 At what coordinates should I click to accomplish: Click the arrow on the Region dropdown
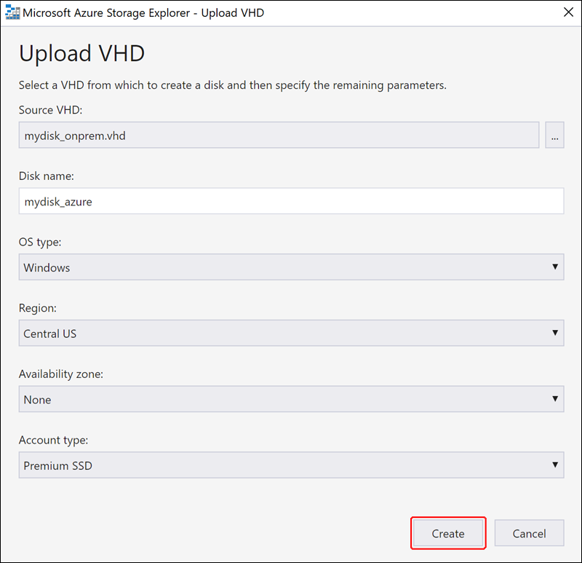tap(555, 333)
